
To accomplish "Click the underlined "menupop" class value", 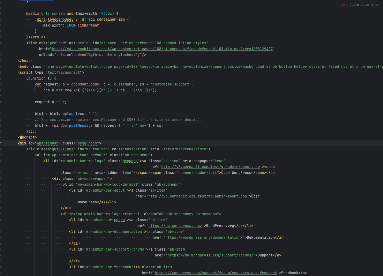I will pos(130,161).
